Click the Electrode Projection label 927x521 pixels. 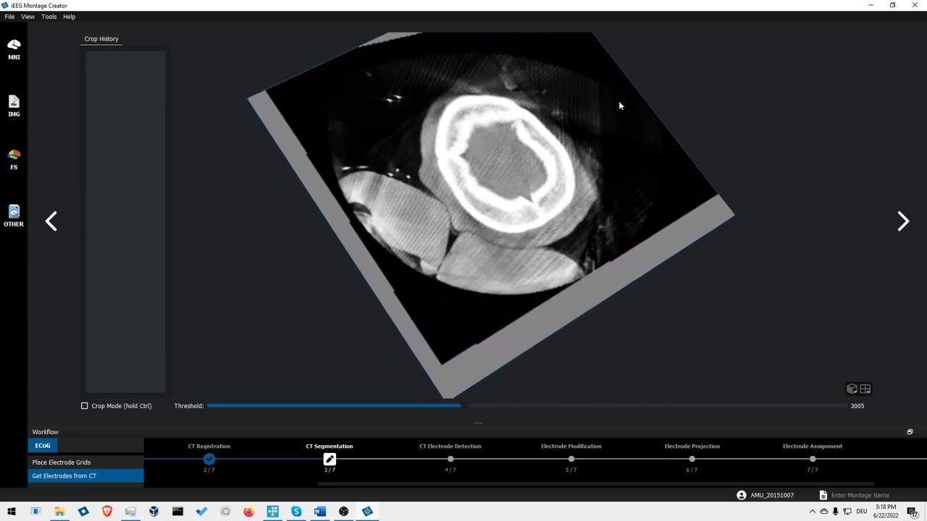pyautogui.click(x=692, y=446)
